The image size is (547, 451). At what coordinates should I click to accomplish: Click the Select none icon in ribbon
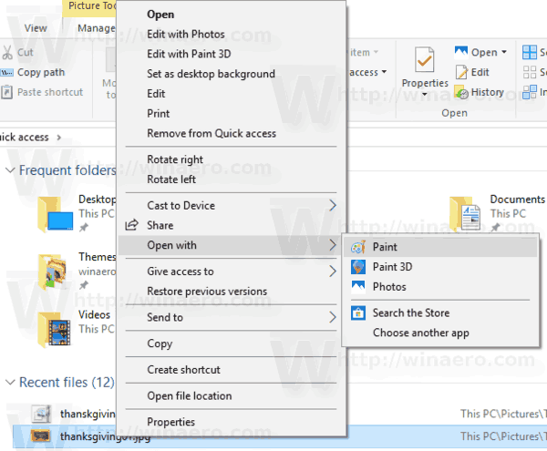pyautogui.click(x=529, y=72)
